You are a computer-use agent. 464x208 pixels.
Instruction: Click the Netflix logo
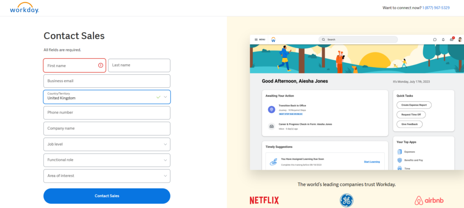264,201
